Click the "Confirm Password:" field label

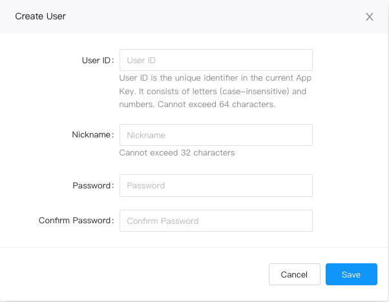click(76, 221)
